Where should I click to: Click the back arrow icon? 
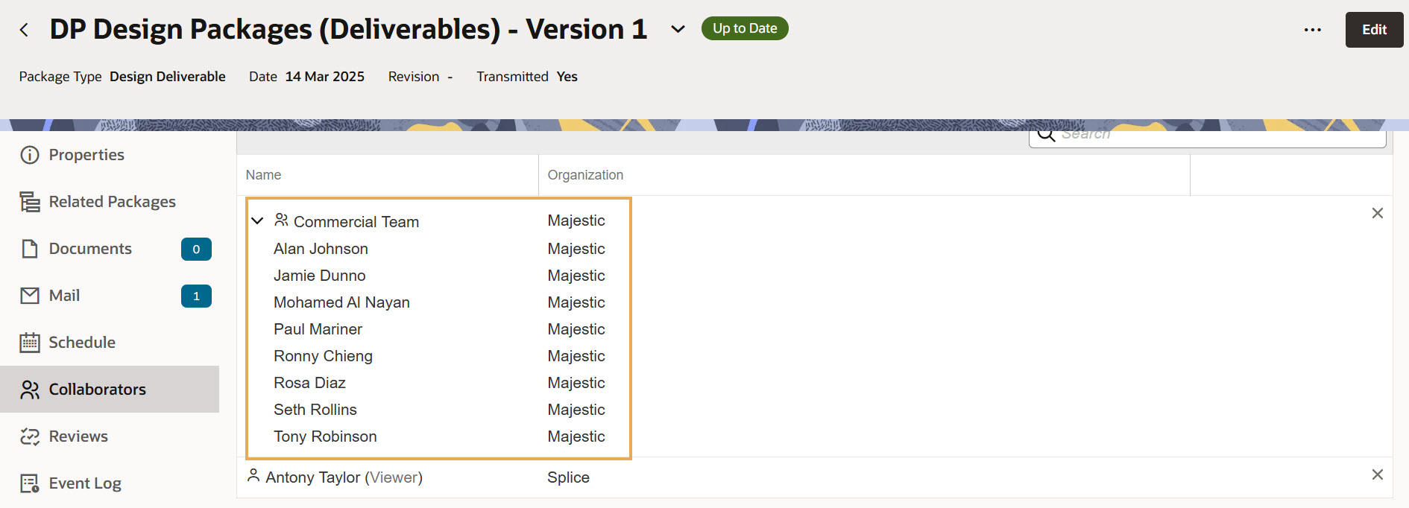pyautogui.click(x=24, y=30)
